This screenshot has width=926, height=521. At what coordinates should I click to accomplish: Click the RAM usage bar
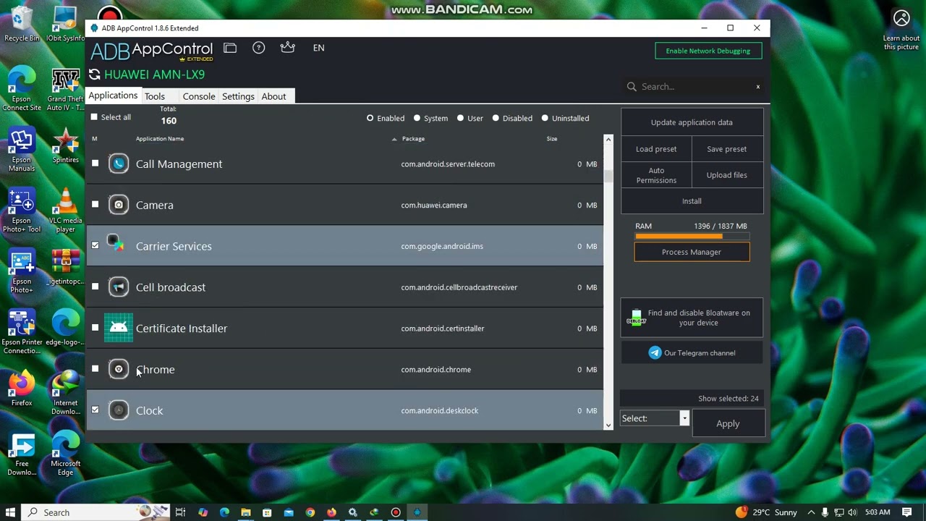click(x=692, y=236)
